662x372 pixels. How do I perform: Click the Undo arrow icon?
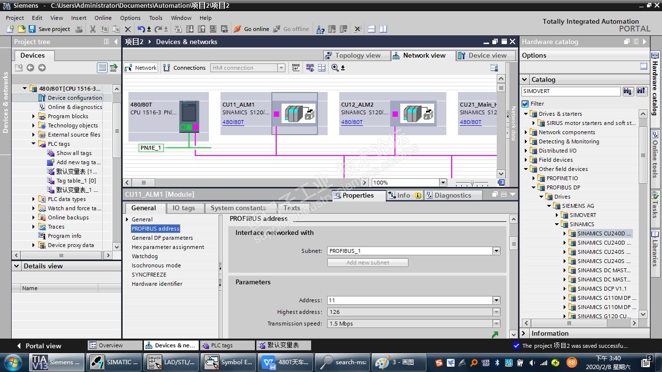(141, 29)
